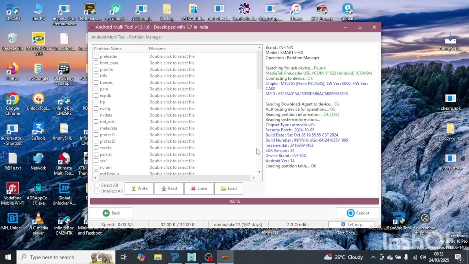Screen dimensions: 469x264
Task: Tick the persist partition checkbox
Action: tap(96, 154)
